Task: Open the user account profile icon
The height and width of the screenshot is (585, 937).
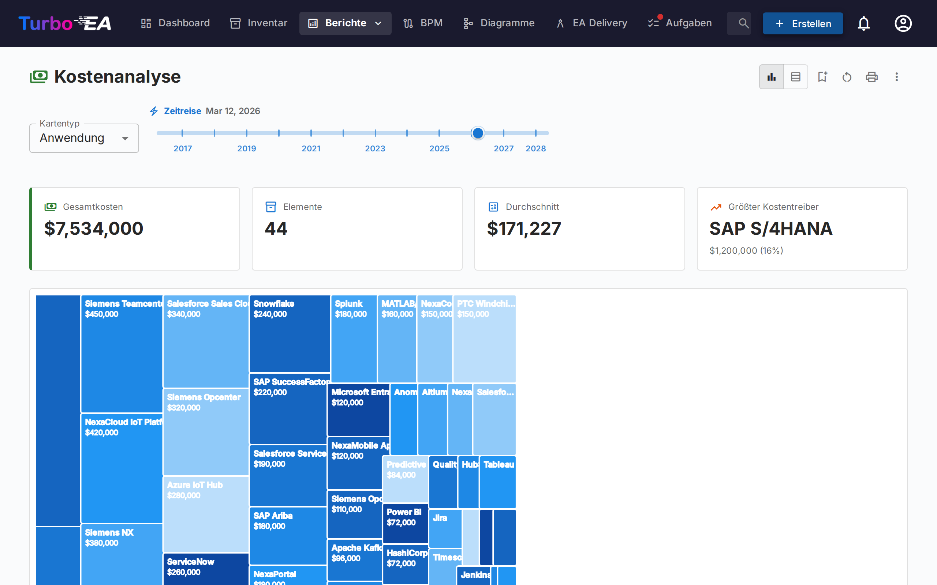Action: 903,23
